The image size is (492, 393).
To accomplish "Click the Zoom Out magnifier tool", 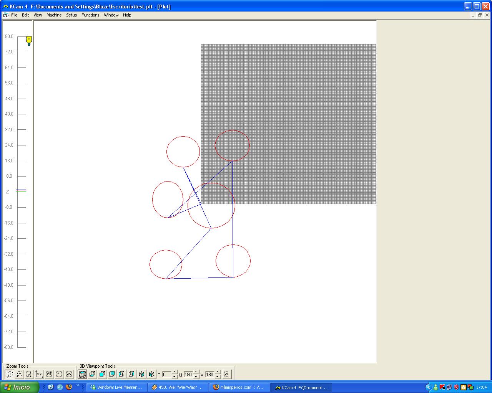I will pos(20,374).
